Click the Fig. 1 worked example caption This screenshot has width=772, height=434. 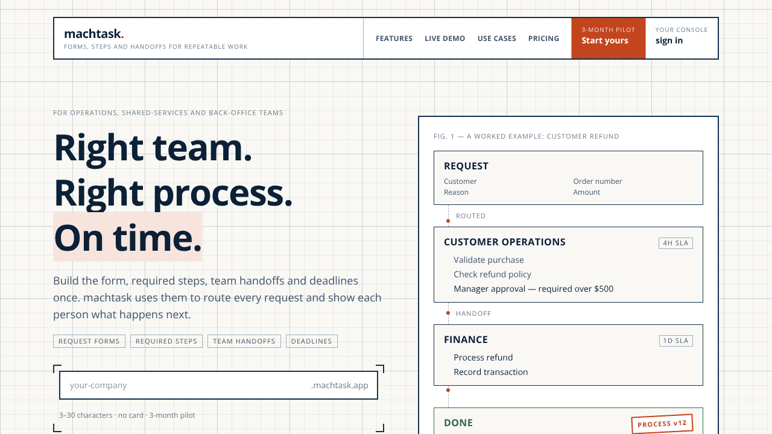coord(527,136)
